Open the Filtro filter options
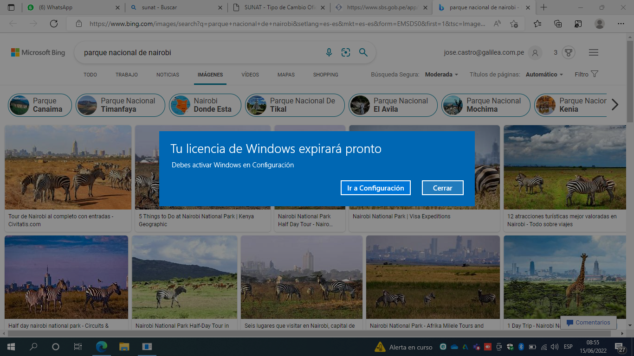Image resolution: width=634 pixels, height=356 pixels. tap(586, 74)
